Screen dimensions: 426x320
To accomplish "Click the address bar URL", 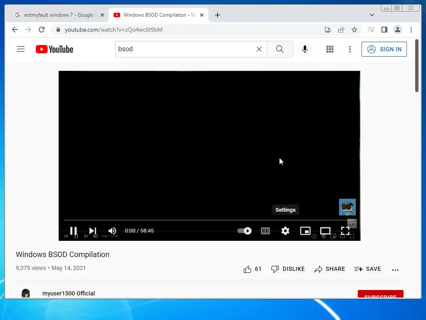I will [114, 30].
